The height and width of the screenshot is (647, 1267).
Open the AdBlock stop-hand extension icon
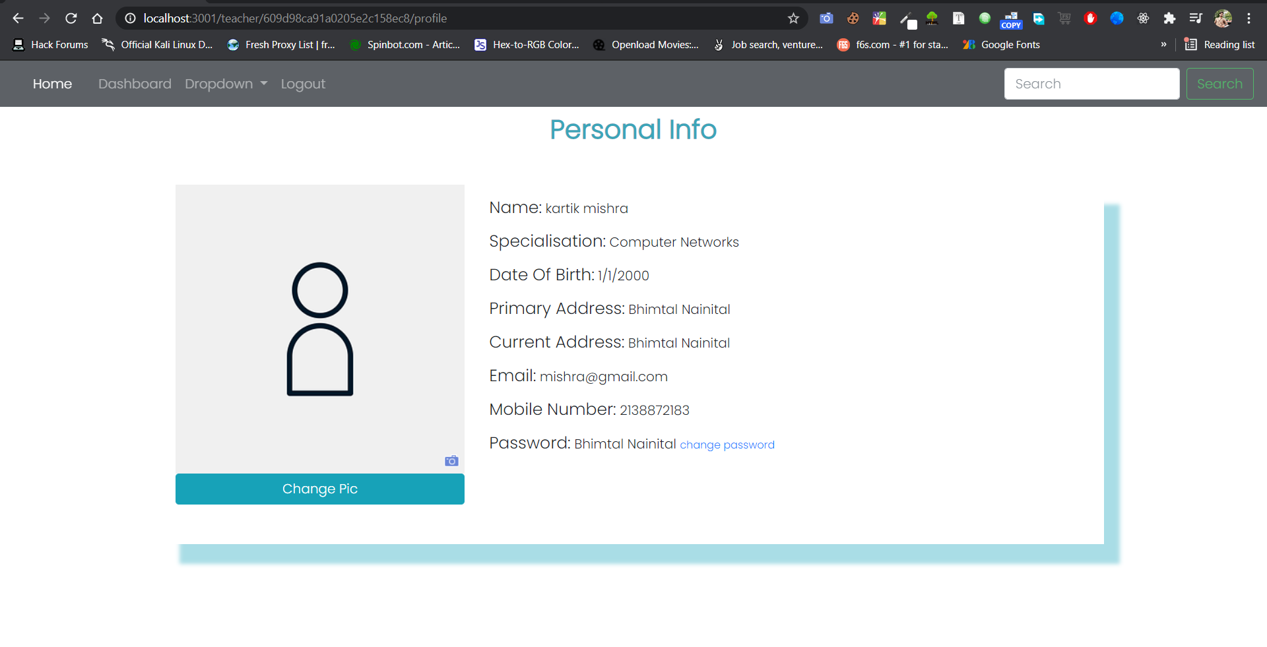[x=1090, y=18]
